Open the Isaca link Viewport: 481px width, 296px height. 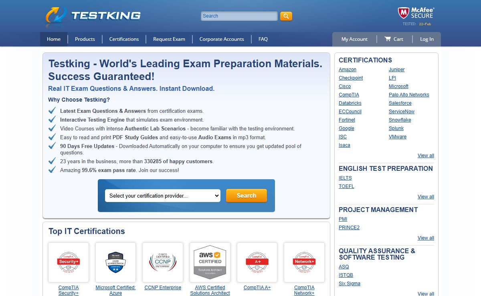click(x=344, y=145)
